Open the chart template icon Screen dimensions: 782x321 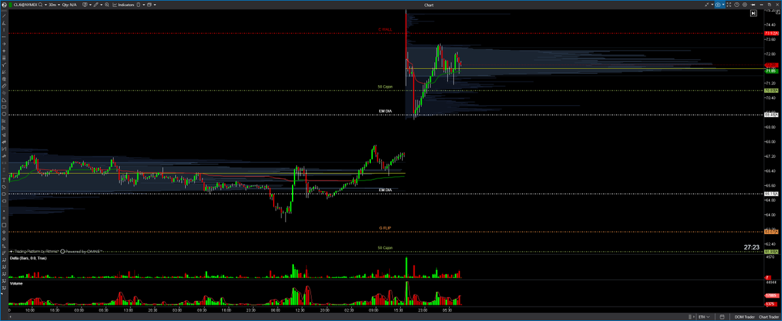coord(85,5)
